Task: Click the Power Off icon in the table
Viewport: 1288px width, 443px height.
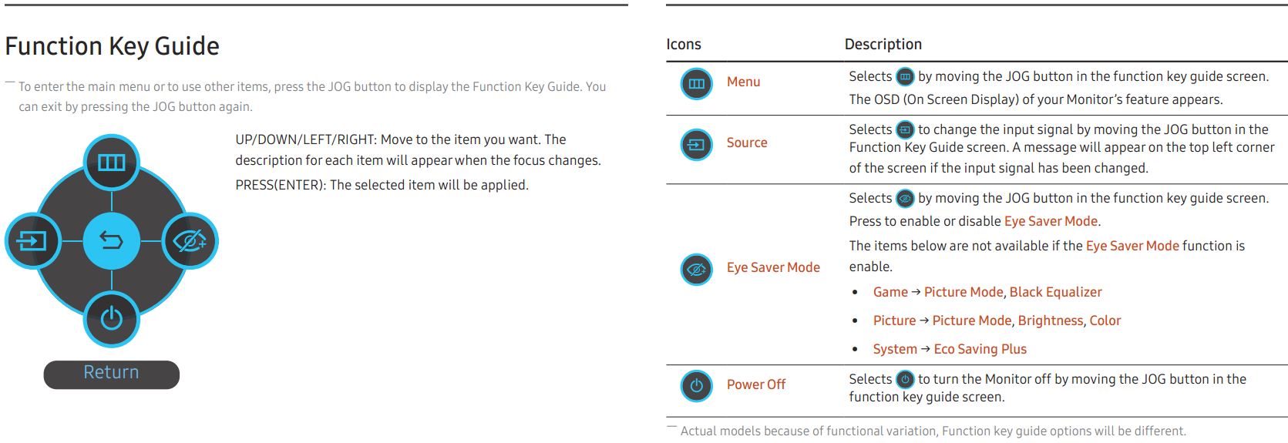Action: click(697, 386)
